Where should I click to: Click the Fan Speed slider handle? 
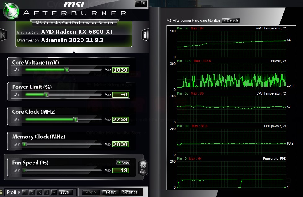click(x=24, y=170)
